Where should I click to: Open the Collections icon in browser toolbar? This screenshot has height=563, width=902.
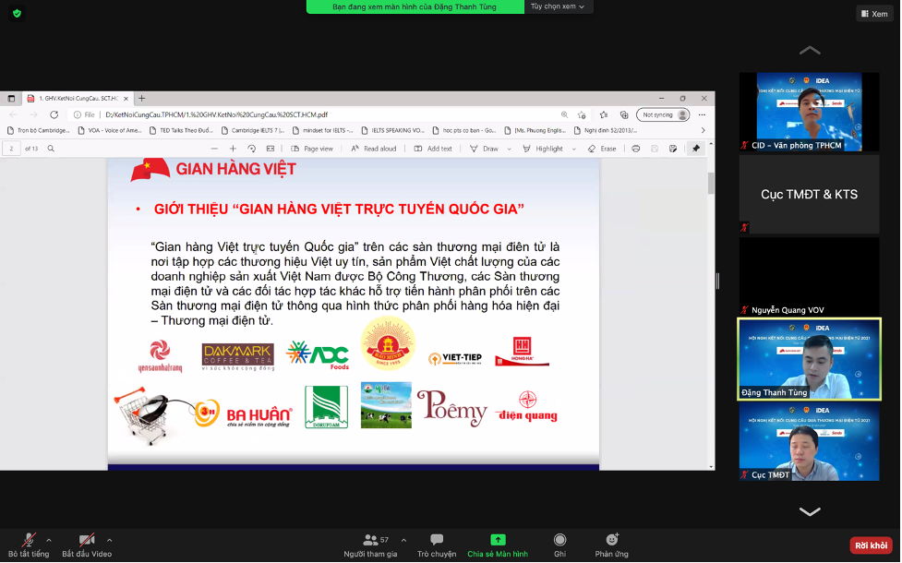tap(624, 114)
